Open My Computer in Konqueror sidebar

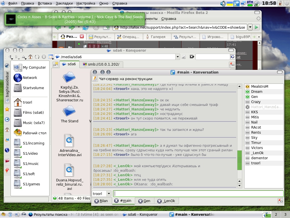tap(29, 68)
